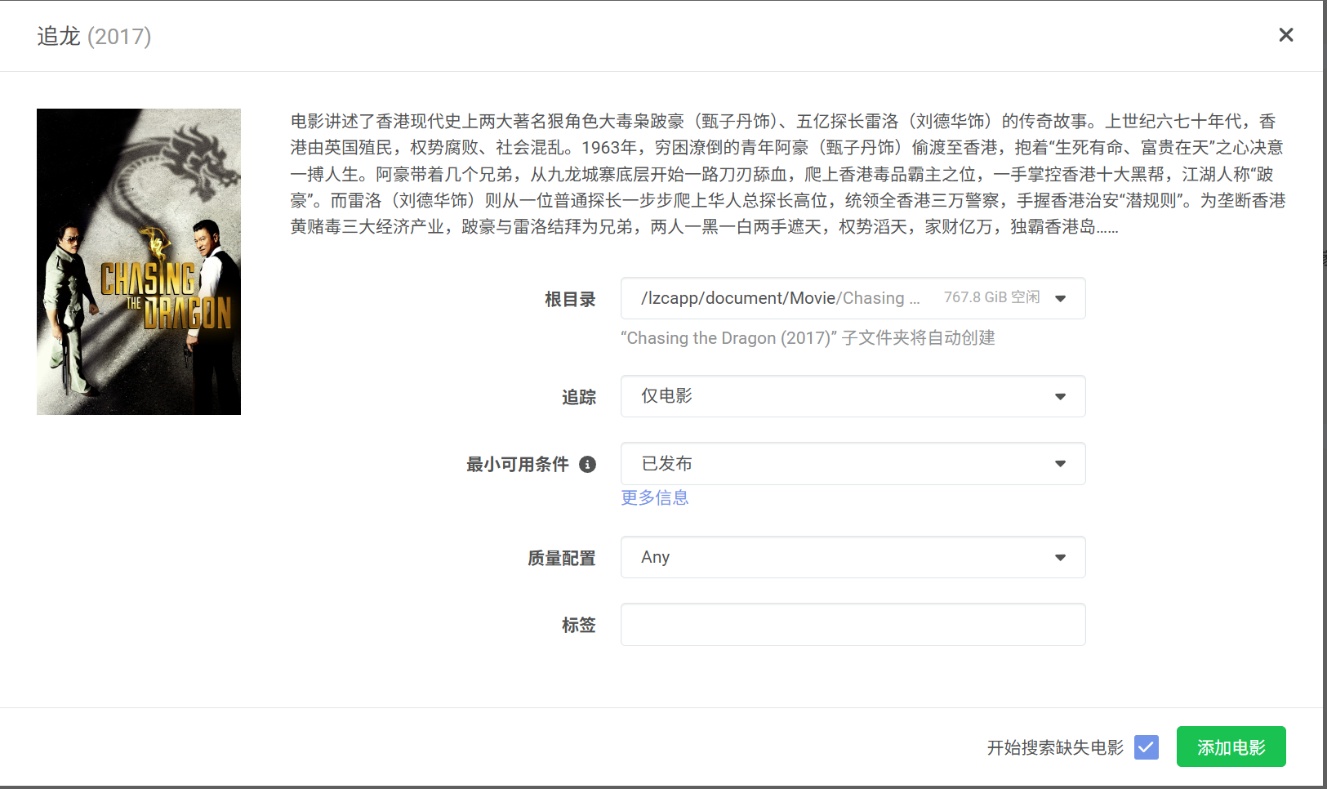
Task: Click the 标签 label
Action: [x=578, y=625]
